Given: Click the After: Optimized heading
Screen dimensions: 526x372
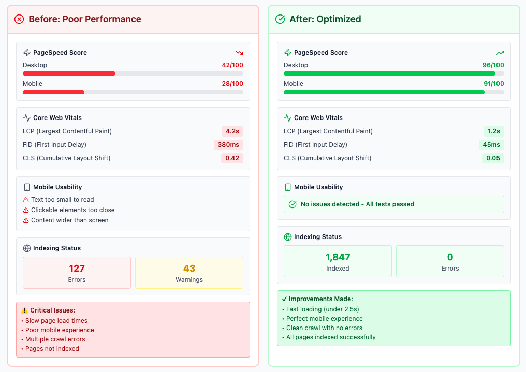Looking at the screenshot, I should click(x=326, y=19).
